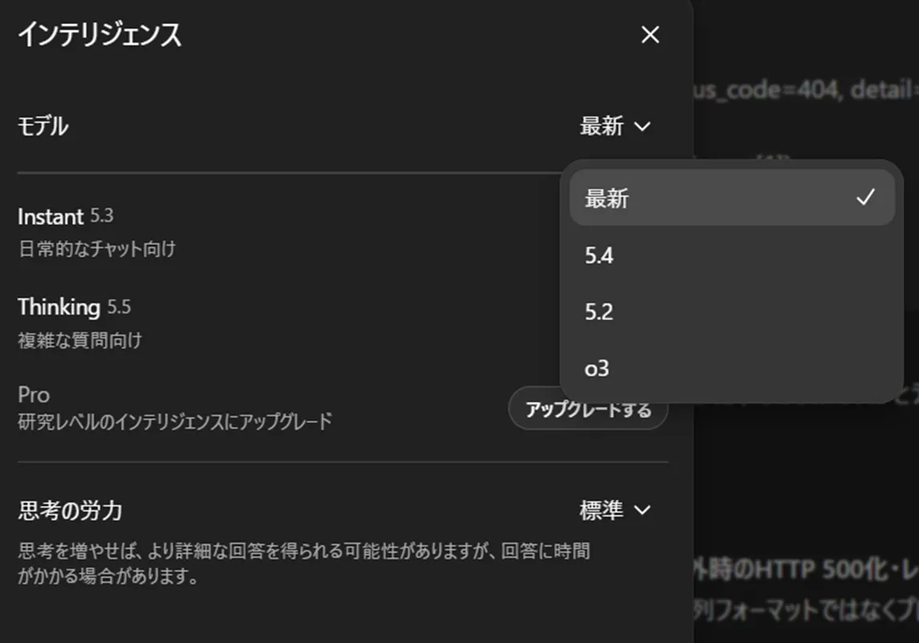Open the モデル dropdown showing 最新
Screen dimensions: 919x643
point(615,126)
